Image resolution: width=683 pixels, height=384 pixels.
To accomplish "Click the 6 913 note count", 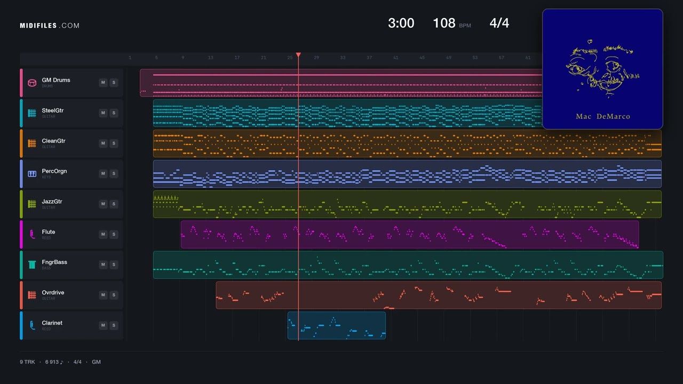I will [54, 362].
